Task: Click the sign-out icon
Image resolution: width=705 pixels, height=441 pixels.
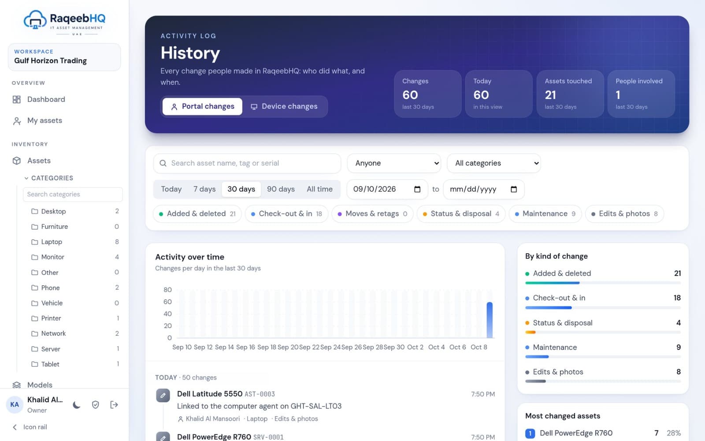Action: point(114,405)
